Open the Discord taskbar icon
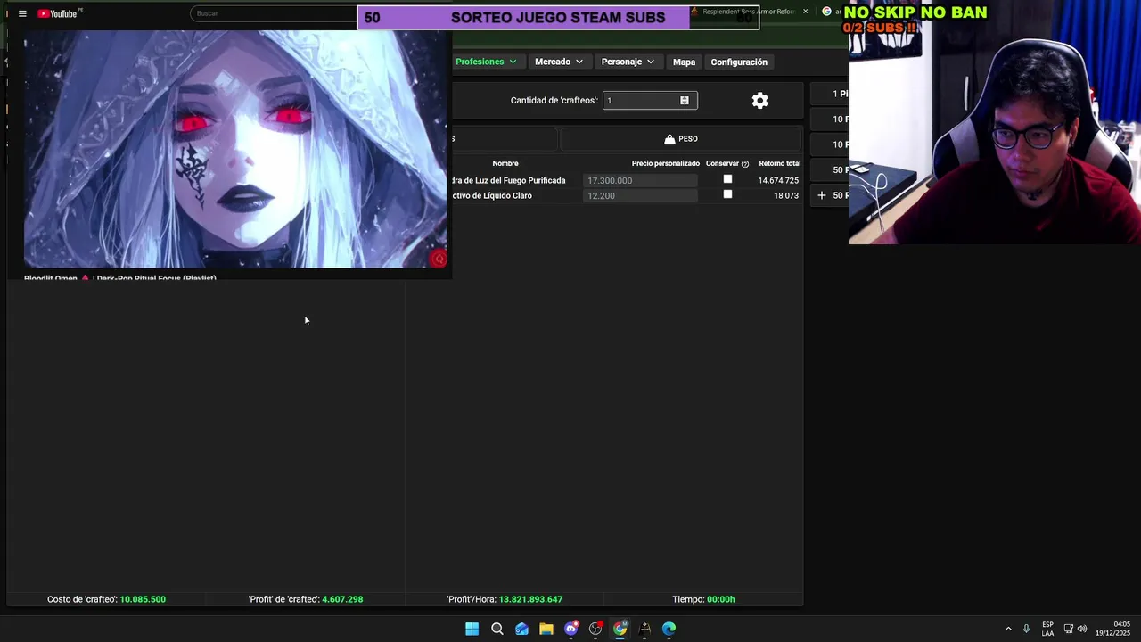Screen dimensions: 1141x642 571,629
